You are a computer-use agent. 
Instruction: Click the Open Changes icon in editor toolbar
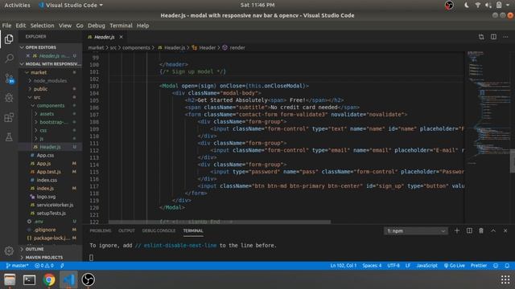click(x=481, y=37)
